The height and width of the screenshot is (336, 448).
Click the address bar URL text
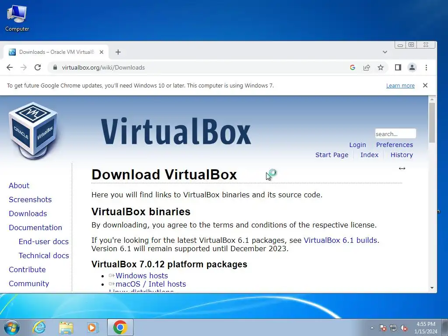pyautogui.click(x=103, y=68)
